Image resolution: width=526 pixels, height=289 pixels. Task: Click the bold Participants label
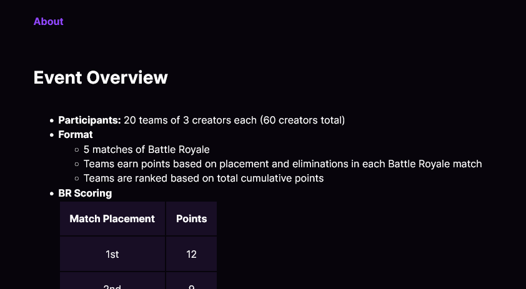click(x=89, y=120)
